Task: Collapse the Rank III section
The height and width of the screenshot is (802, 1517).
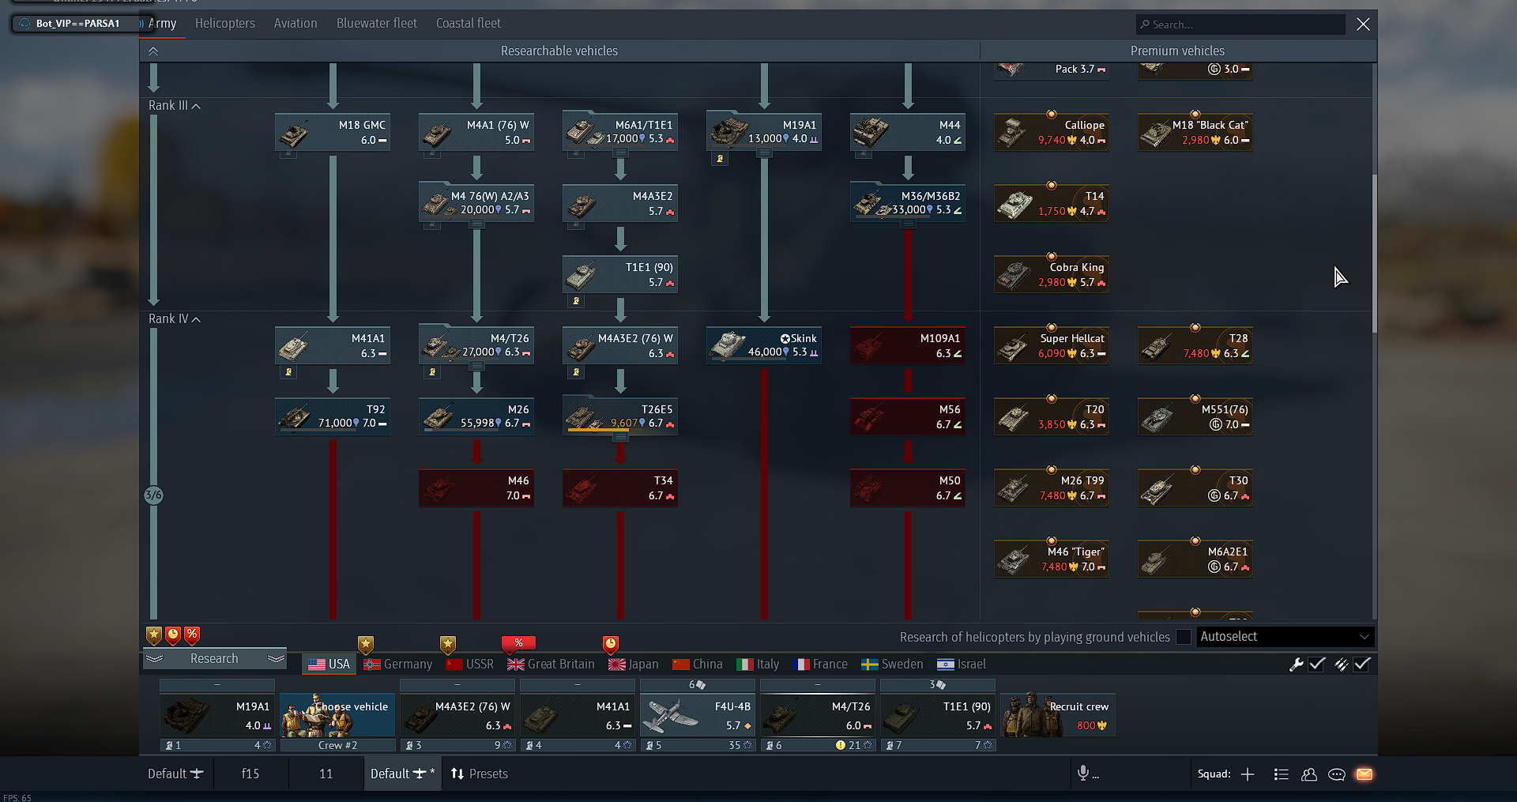Action: pyautogui.click(x=196, y=105)
